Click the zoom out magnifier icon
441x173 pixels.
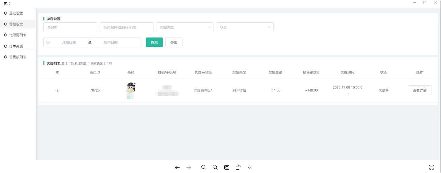(x=204, y=167)
